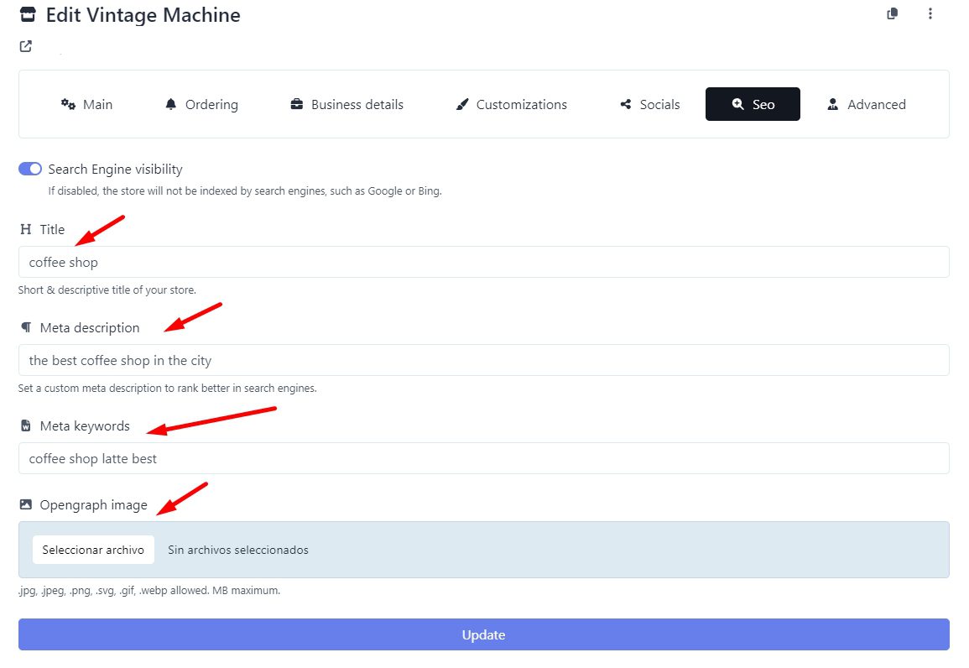
Task: Go to Business details tab
Action: [346, 104]
